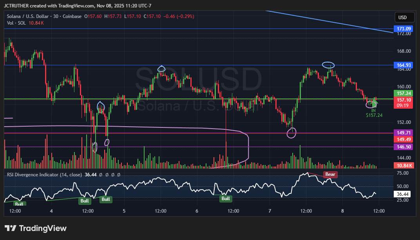
Task: Click the C157.10 close value
Action: tap(152, 16)
